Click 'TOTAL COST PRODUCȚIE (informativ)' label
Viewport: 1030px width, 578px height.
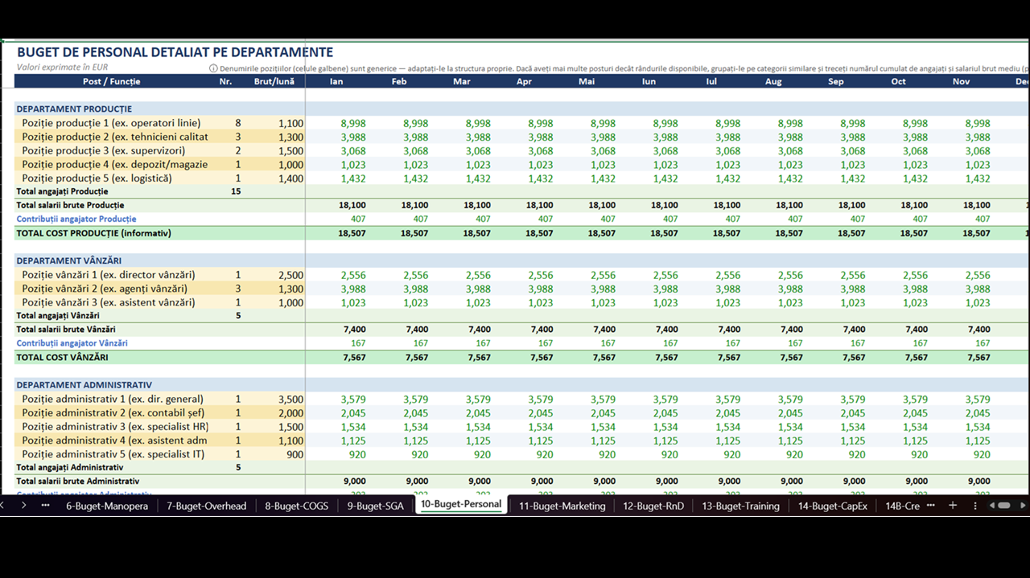[x=93, y=233]
